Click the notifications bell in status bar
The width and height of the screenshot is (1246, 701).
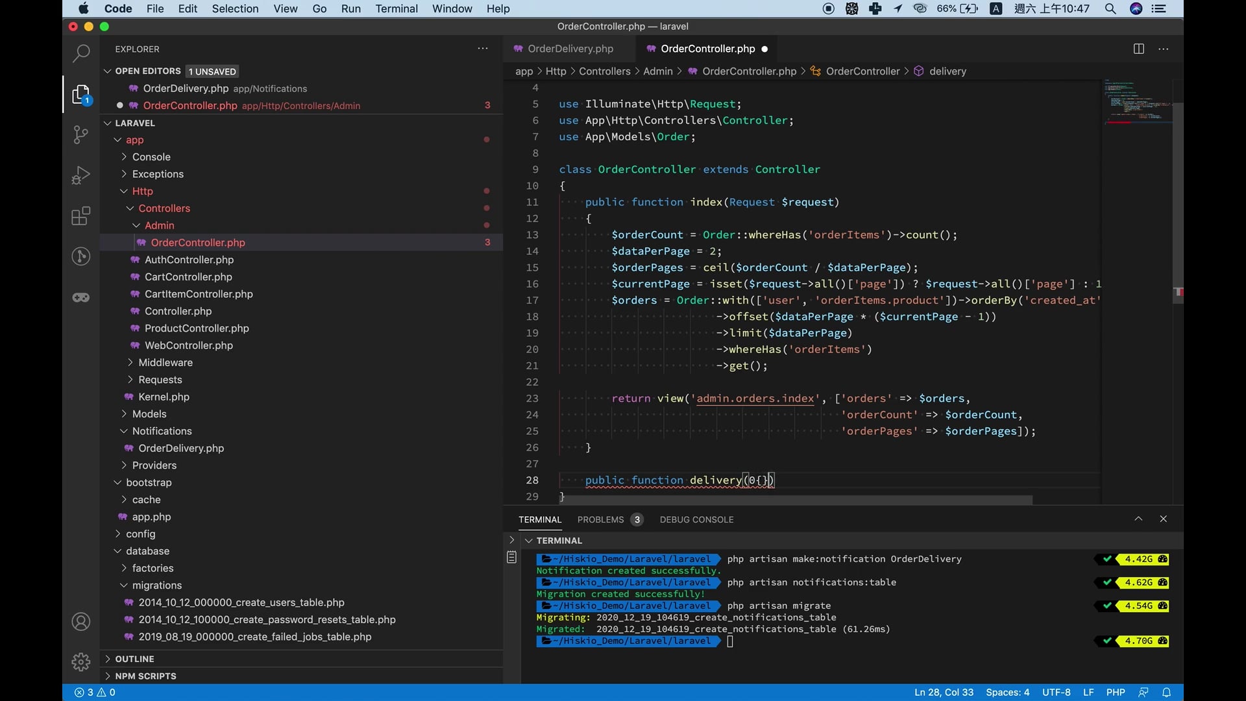pos(1166,692)
